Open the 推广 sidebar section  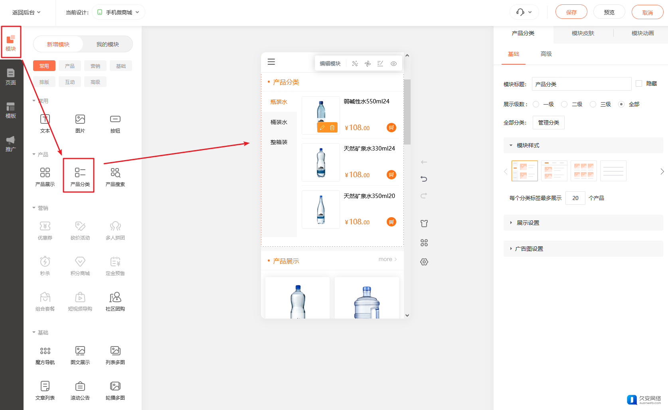point(11,143)
